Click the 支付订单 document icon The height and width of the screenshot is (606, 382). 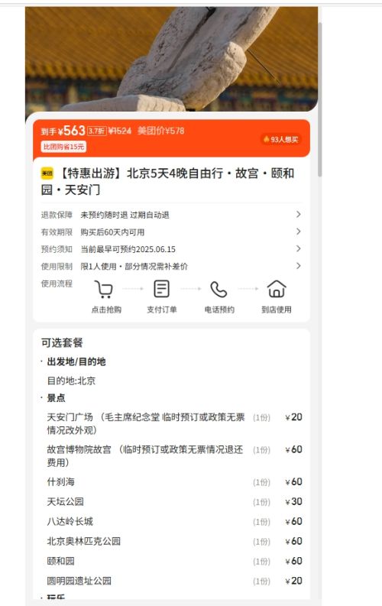pos(161,289)
